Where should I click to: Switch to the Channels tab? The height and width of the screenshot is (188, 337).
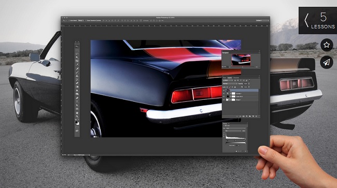click(236, 78)
